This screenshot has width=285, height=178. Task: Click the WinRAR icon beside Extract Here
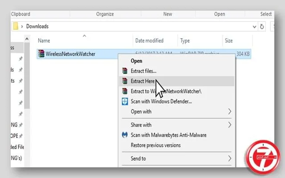(x=125, y=81)
